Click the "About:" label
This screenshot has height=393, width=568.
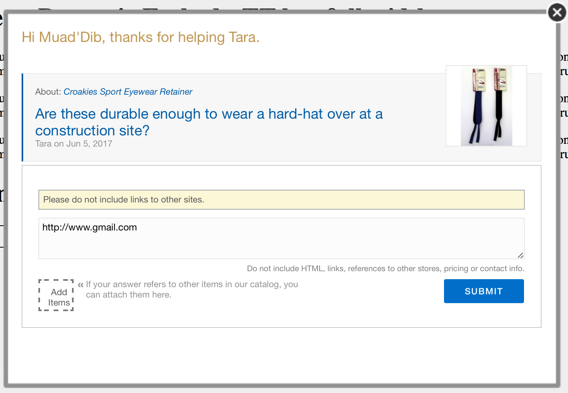pos(48,92)
